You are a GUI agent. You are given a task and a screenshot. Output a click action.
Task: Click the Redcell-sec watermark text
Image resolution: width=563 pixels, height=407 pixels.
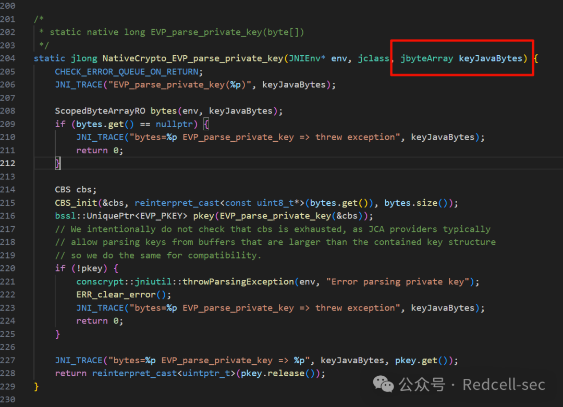click(x=504, y=385)
